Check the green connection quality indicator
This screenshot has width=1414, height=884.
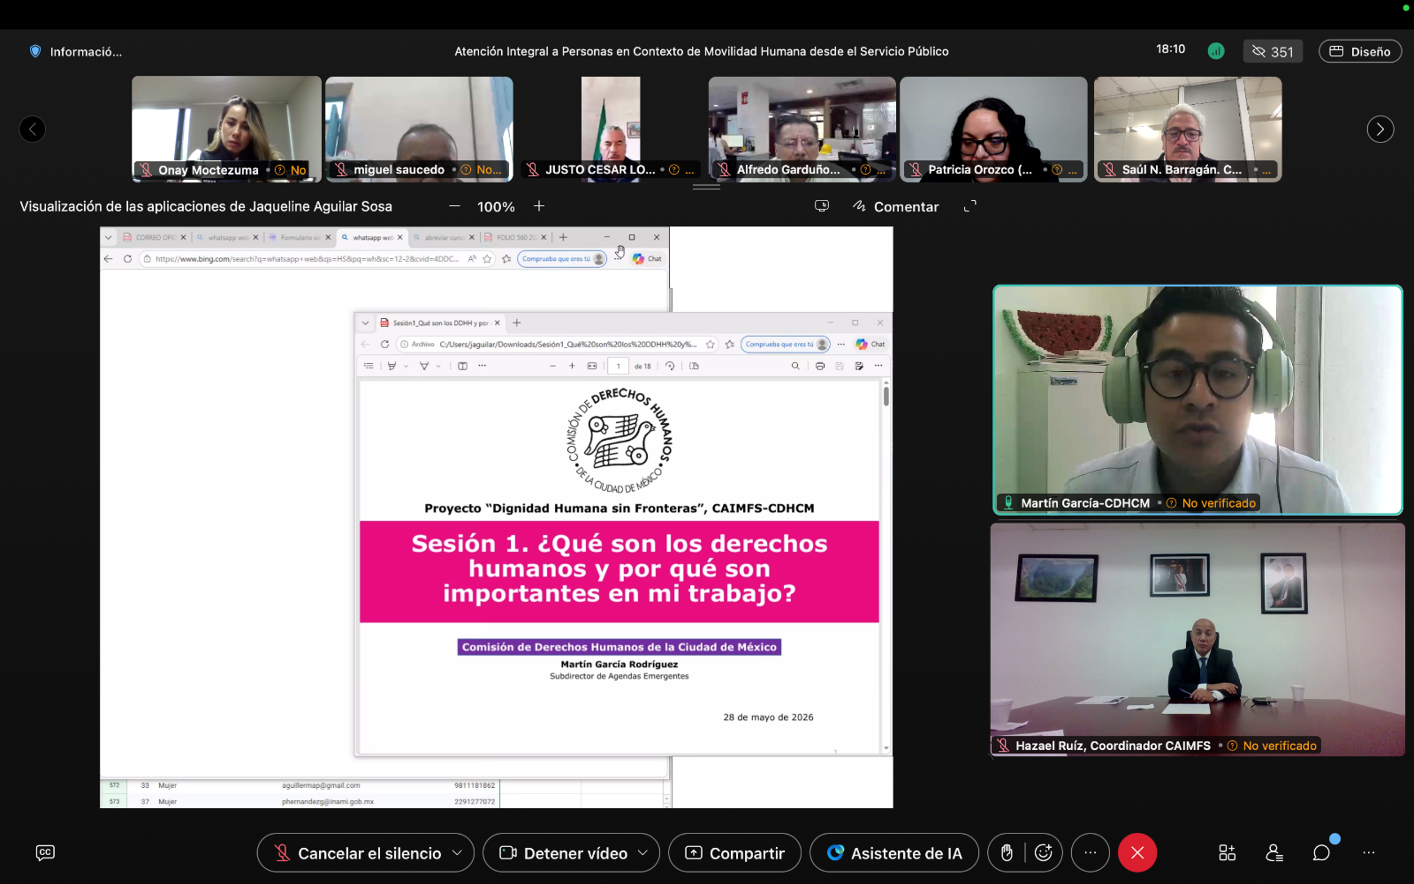[x=1216, y=51]
